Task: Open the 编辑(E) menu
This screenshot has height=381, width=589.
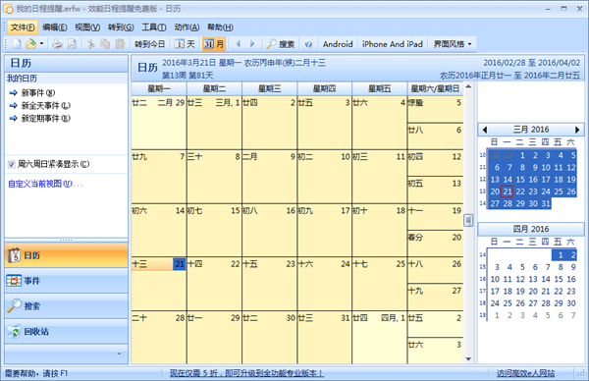Action: tap(55, 27)
